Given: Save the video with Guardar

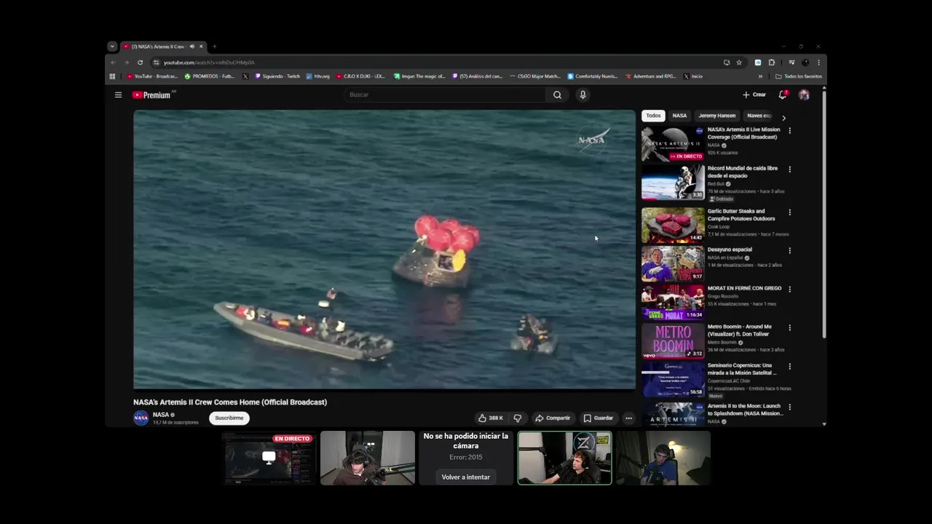Looking at the screenshot, I should (x=599, y=418).
